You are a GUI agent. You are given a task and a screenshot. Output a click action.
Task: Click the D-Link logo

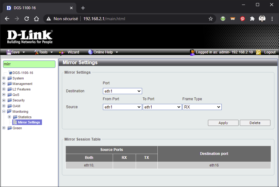click(x=30, y=37)
